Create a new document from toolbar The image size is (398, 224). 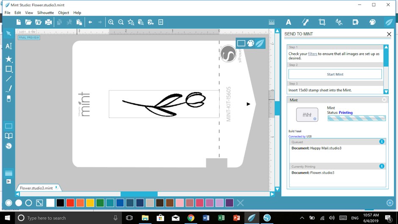pyautogui.click(x=19, y=22)
